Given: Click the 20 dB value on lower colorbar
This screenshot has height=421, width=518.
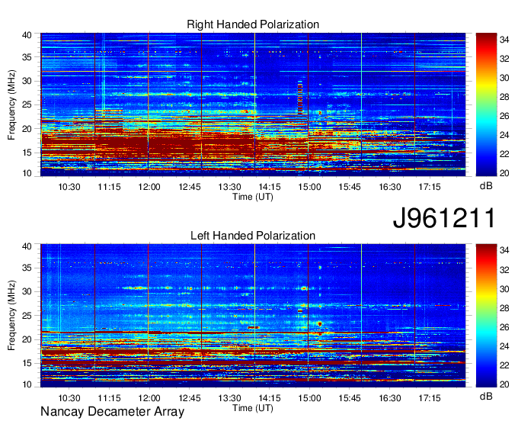Looking at the screenshot, I should tap(504, 384).
